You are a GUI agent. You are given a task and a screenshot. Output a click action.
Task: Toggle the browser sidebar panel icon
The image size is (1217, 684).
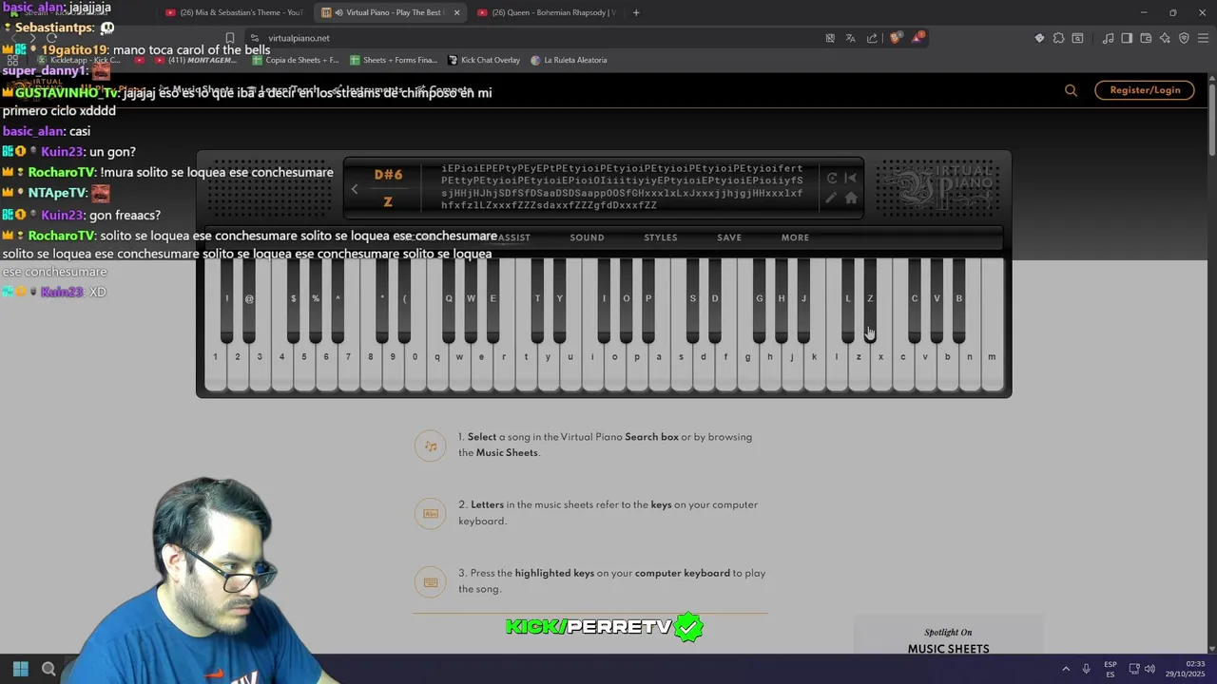tap(1127, 38)
